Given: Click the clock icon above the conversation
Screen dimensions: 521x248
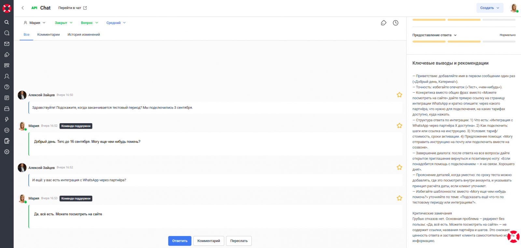Looking at the screenshot, I should (x=396, y=23).
